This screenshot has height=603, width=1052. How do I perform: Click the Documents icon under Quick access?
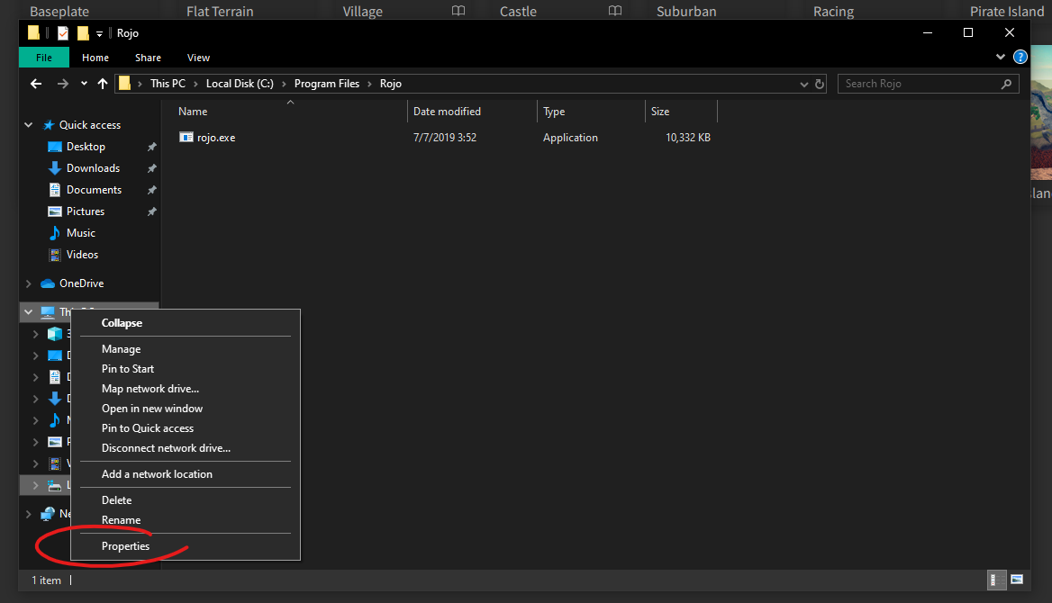click(55, 190)
